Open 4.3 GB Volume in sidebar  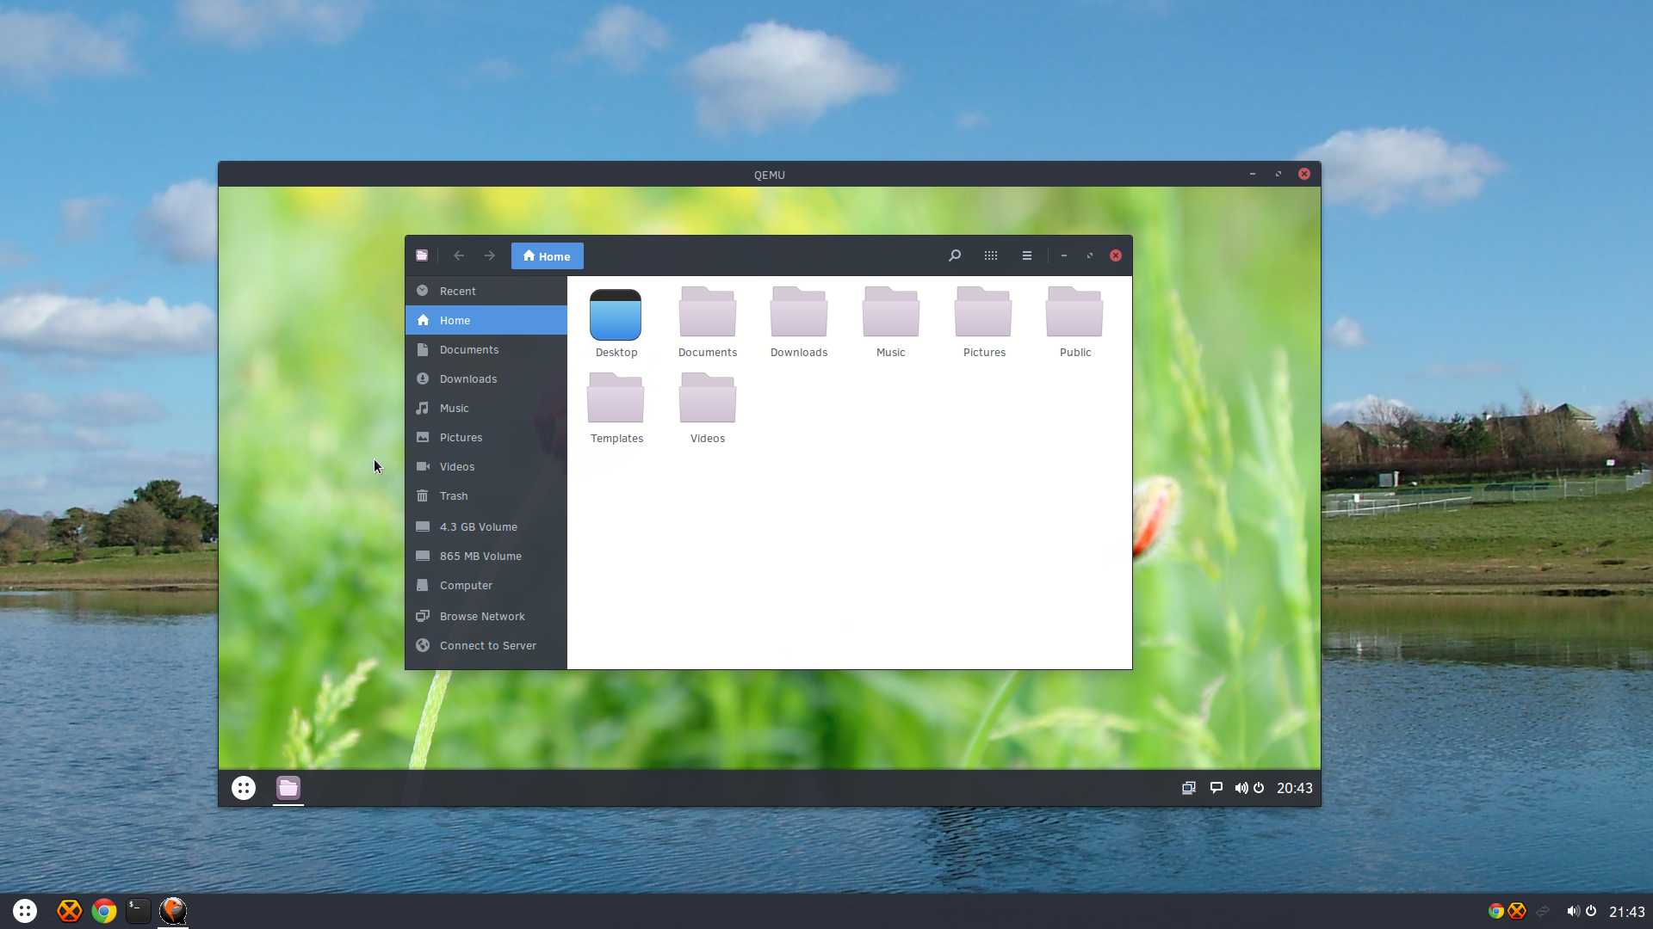(x=486, y=526)
